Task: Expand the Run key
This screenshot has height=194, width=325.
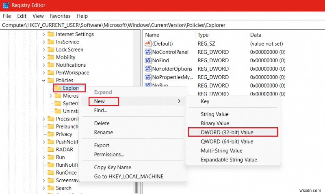Action: [x=43, y=157]
